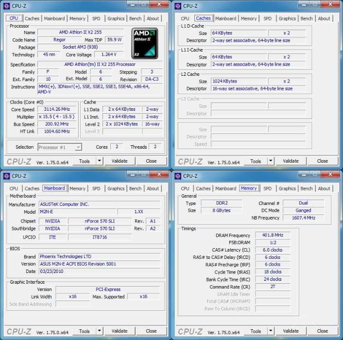This screenshot has width=343, height=340.
Task: Switch to Caches tab in CPU window
Action: click(x=32, y=18)
